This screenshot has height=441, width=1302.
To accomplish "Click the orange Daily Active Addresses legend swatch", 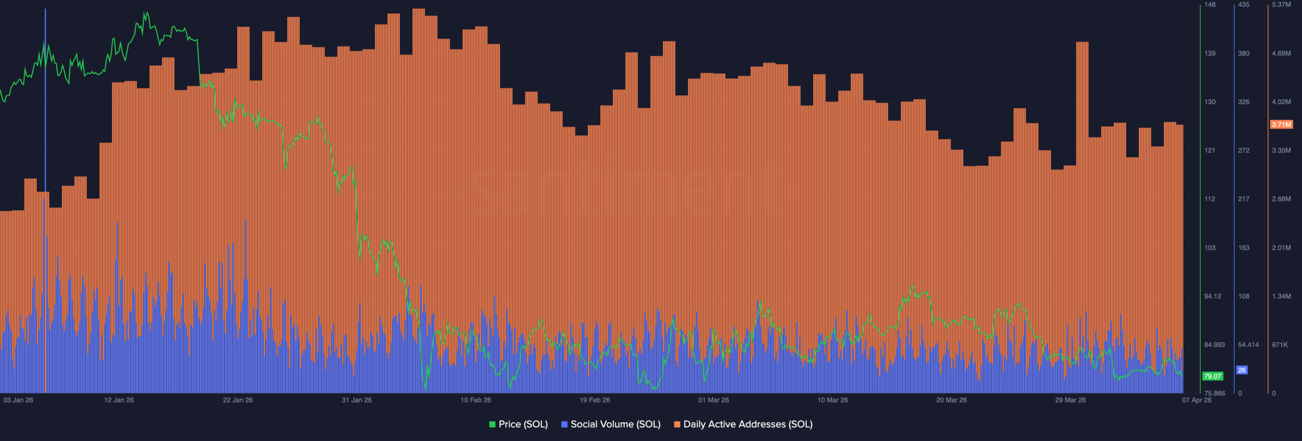I will tap(677, 424).
